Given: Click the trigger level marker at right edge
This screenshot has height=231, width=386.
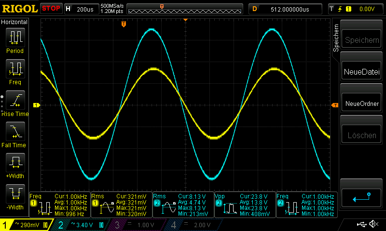Looking at the screenshot, I should 335,105.
